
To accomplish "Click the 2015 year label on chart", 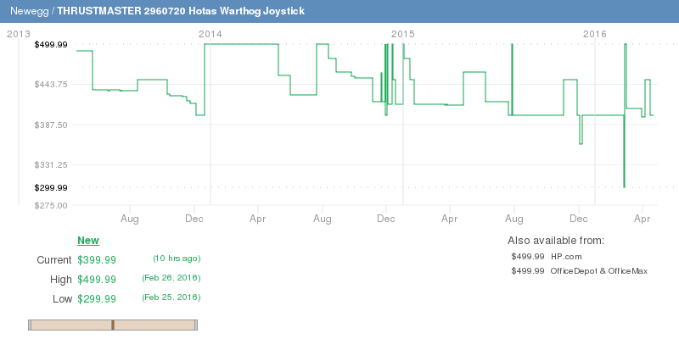I will pos(402,34).
